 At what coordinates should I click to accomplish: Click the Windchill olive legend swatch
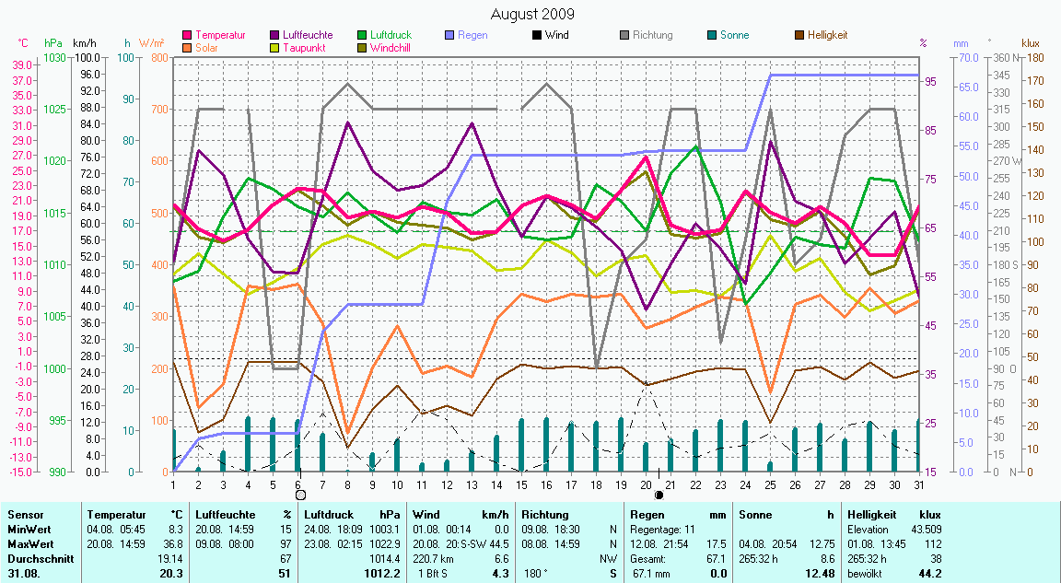[x=363, y=47]
